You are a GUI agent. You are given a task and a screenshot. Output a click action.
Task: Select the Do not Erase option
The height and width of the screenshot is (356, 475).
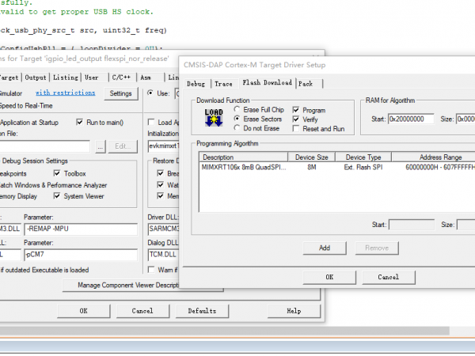tap(237, 128)
